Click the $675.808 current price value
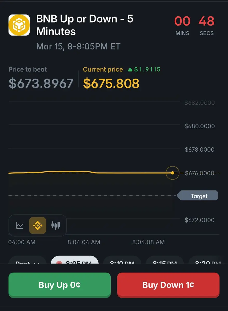228x311 pixels. [111, 83]
